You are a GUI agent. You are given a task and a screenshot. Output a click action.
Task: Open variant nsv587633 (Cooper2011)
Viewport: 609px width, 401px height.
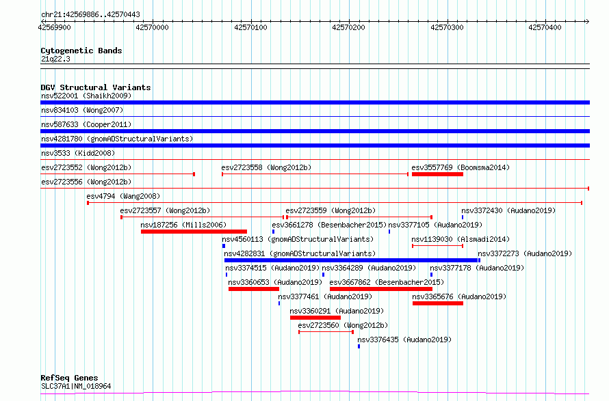point(86,124)
